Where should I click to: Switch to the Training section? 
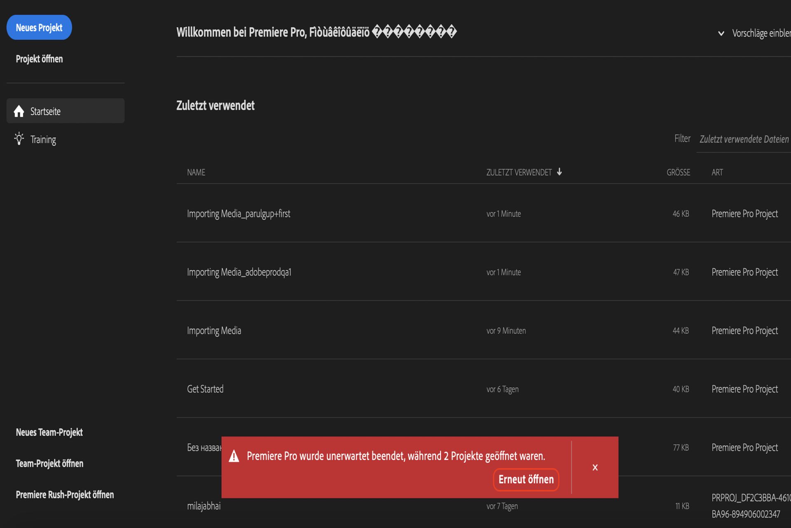click(x=43, y=139)
